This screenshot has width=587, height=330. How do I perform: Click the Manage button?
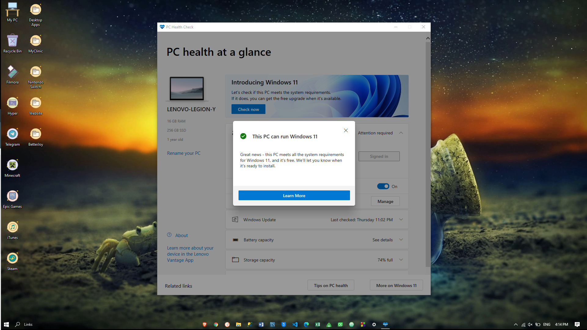pos(385,201)
